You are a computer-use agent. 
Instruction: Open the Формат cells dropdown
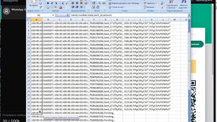coord(150,7)
